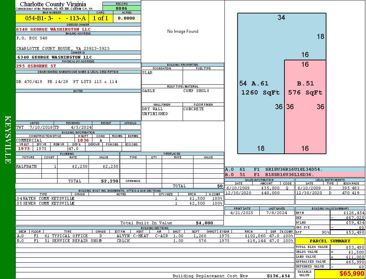Image resolution: width=366 pixels, height=279 pixels.
Task: Click the 'No Image Found' photo placeholder
Action: pos(183,31)
